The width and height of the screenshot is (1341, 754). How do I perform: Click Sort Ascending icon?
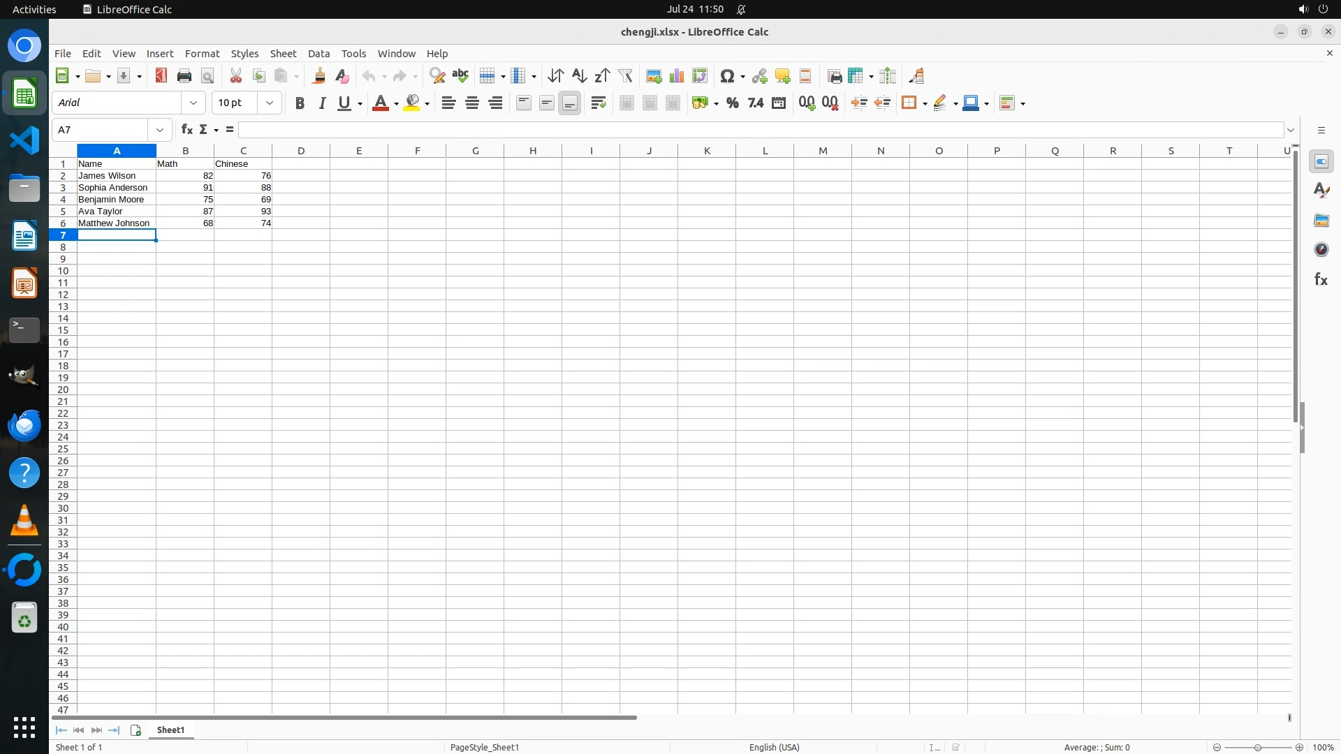(579, 76)
